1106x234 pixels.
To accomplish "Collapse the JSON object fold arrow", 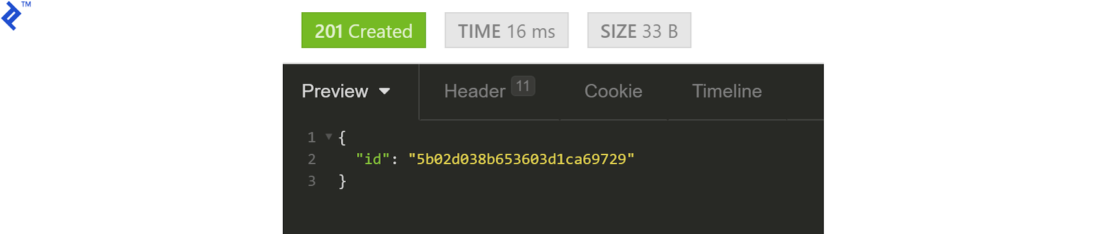I will pyautogui.click(x=329, y=137).
